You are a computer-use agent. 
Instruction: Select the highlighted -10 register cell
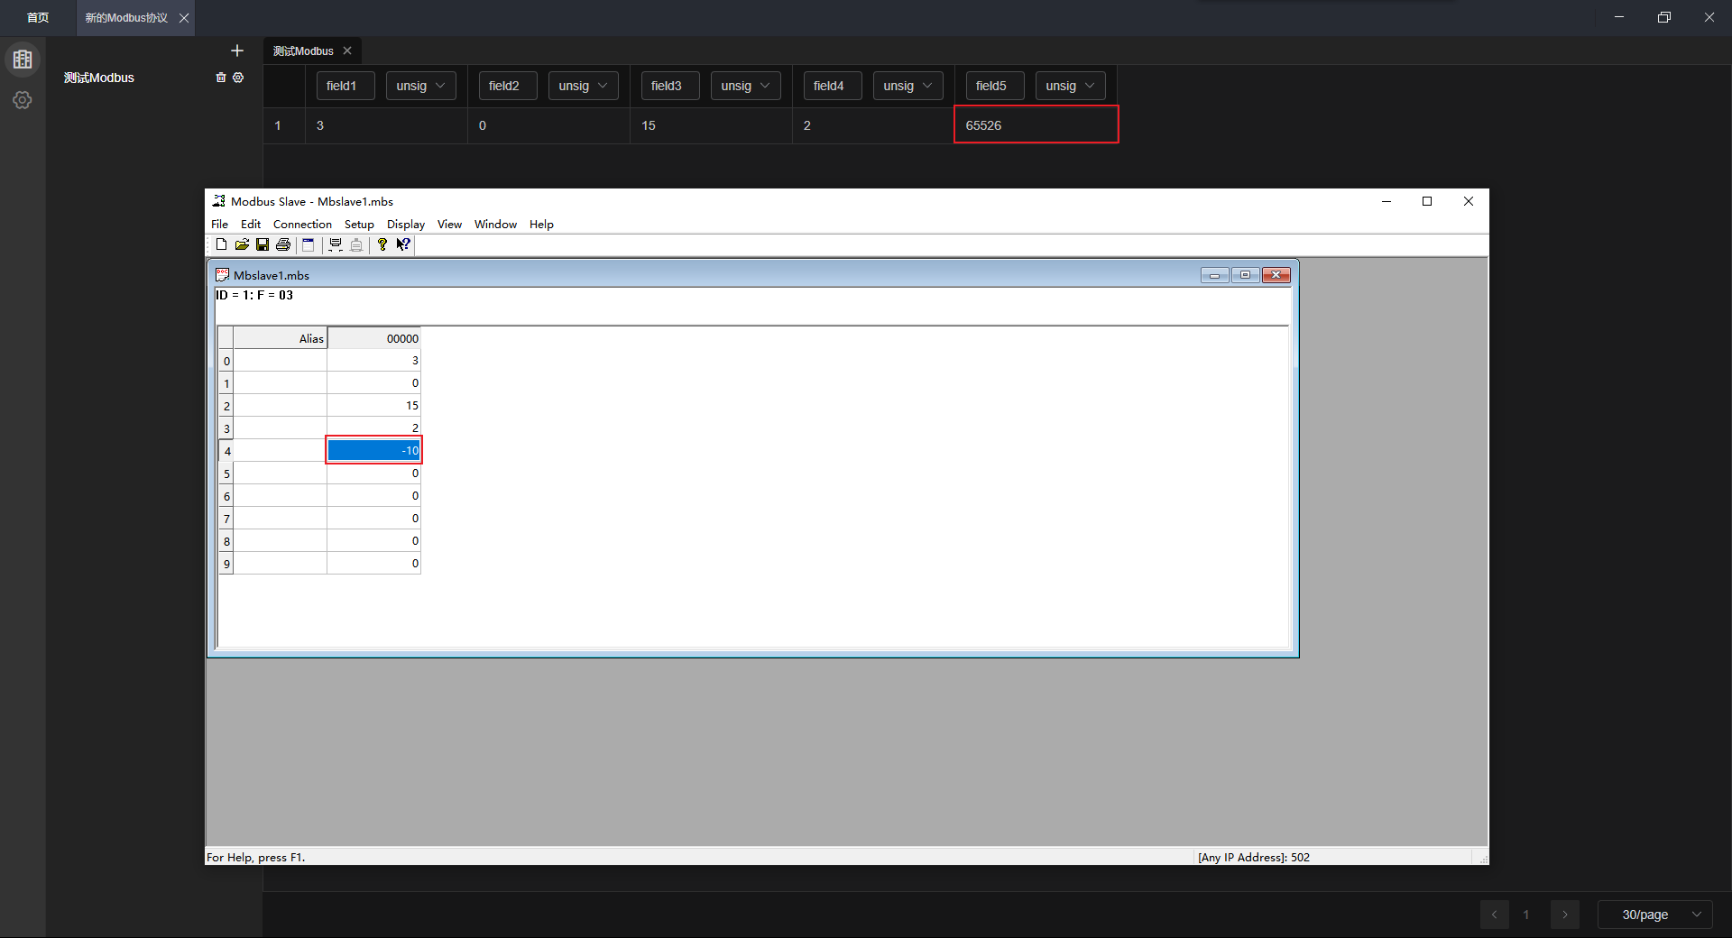click(x=373, y=450)
